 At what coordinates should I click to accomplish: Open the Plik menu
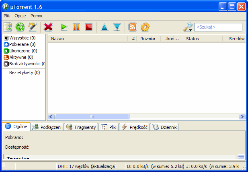[x=7, y=16]
